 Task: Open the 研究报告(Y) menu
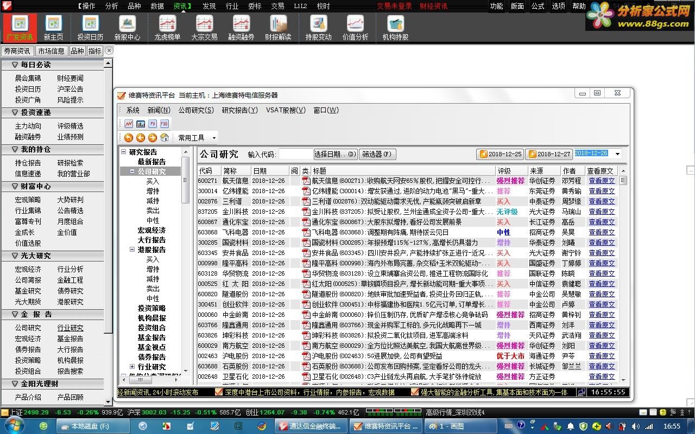239,110
